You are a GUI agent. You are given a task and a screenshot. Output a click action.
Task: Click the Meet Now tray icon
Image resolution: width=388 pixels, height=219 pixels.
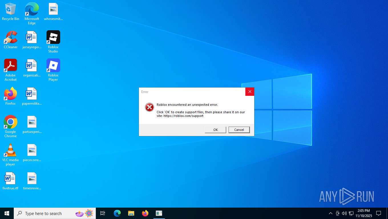338,213
